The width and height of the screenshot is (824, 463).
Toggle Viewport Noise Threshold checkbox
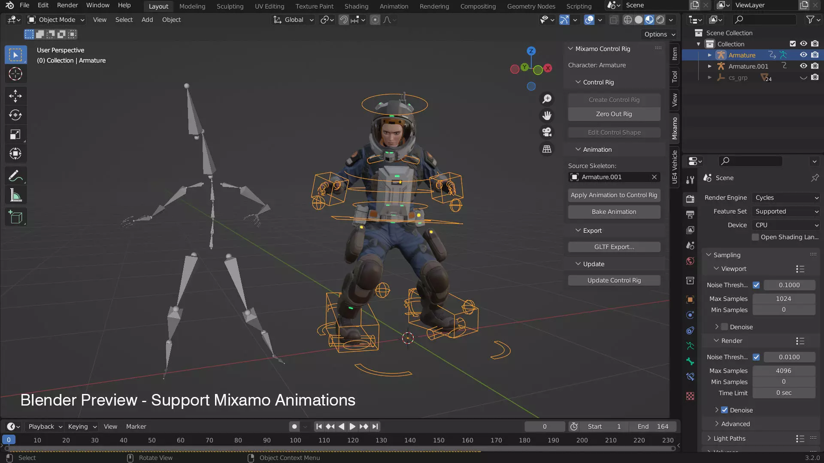coord(756,285)
